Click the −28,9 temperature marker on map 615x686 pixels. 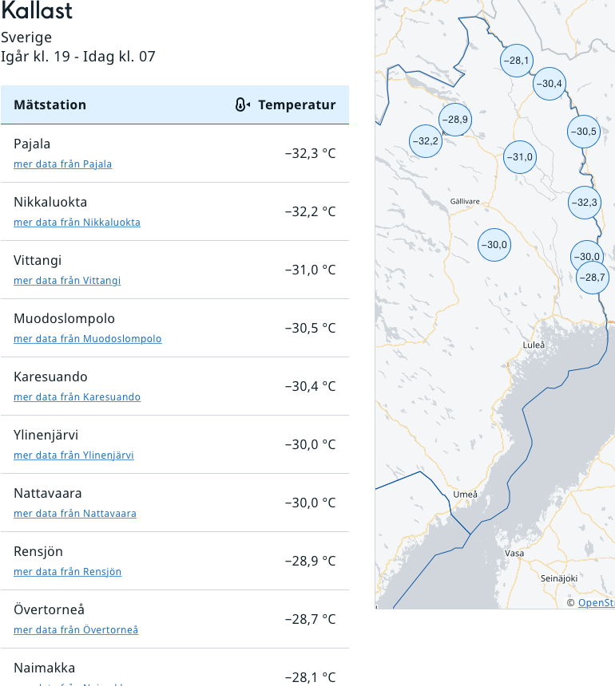coord(455,120)
